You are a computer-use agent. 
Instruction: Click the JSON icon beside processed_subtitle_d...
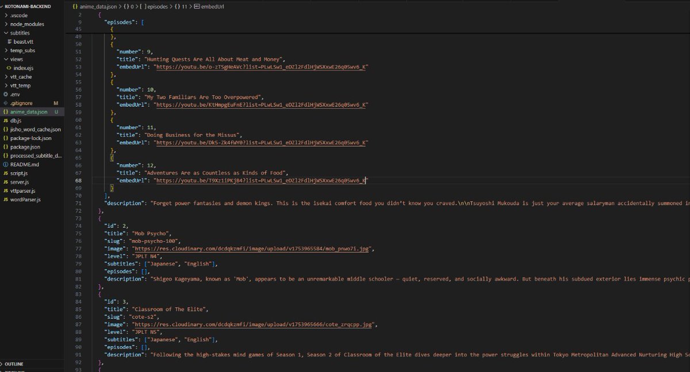click(6, 156)
